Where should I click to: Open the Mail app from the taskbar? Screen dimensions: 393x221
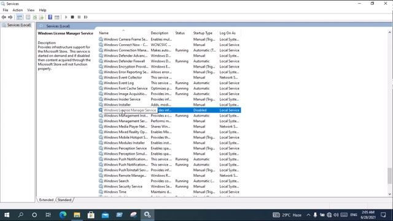[105, 215]
